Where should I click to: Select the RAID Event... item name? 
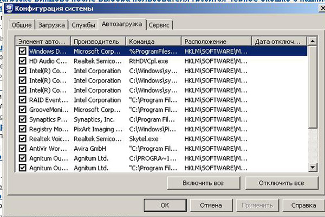[49, 100]
